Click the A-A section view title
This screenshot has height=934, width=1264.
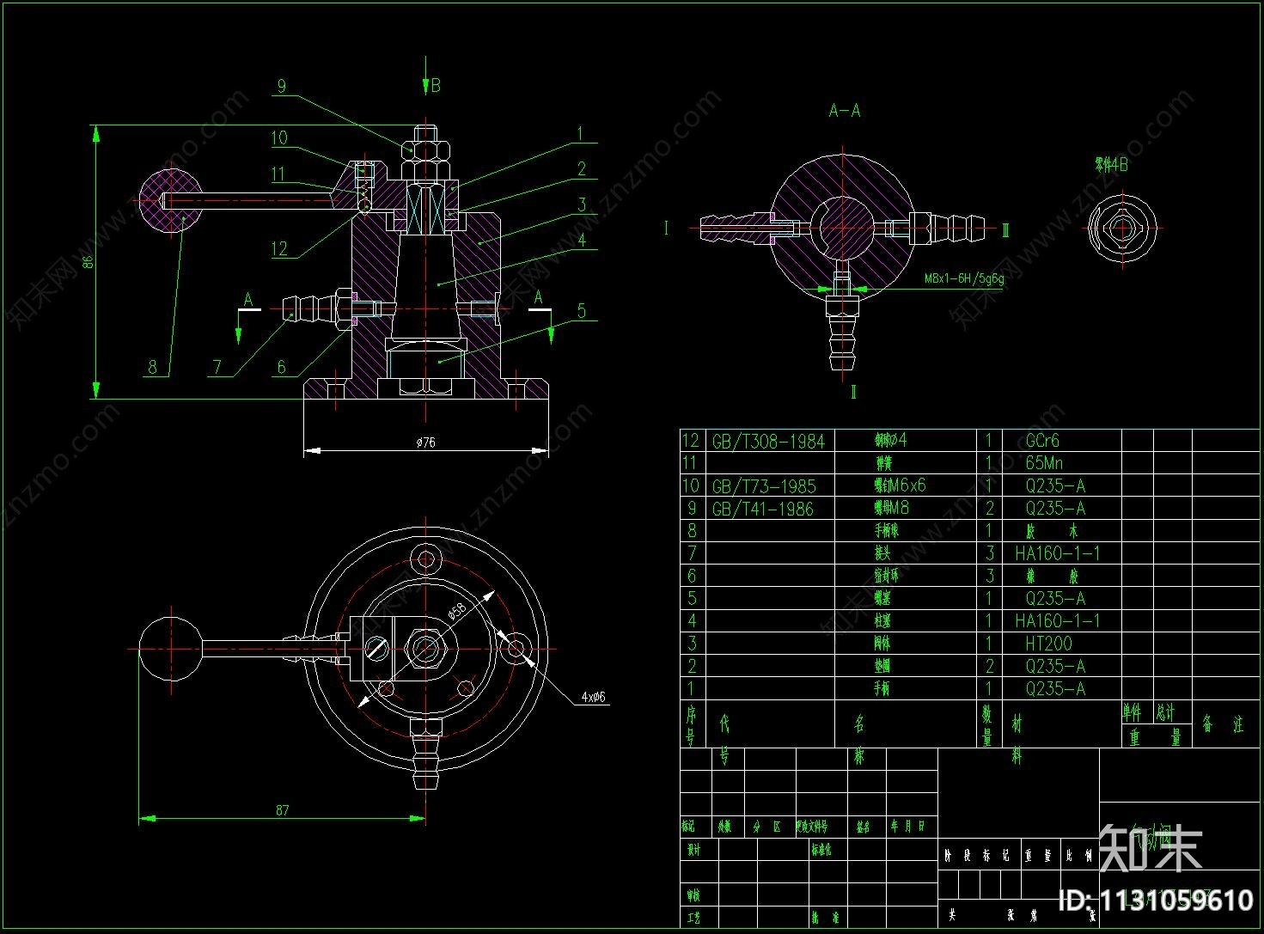click(844, 111)
